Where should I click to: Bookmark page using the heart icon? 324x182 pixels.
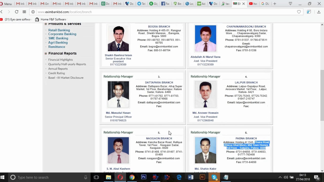click(299, 12)
